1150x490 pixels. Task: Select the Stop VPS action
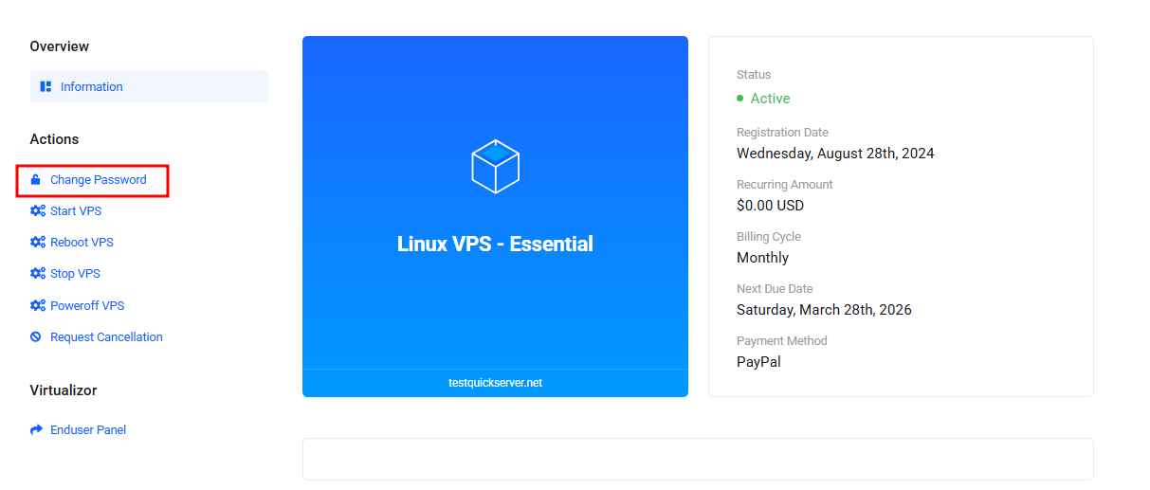coord(75,274)
